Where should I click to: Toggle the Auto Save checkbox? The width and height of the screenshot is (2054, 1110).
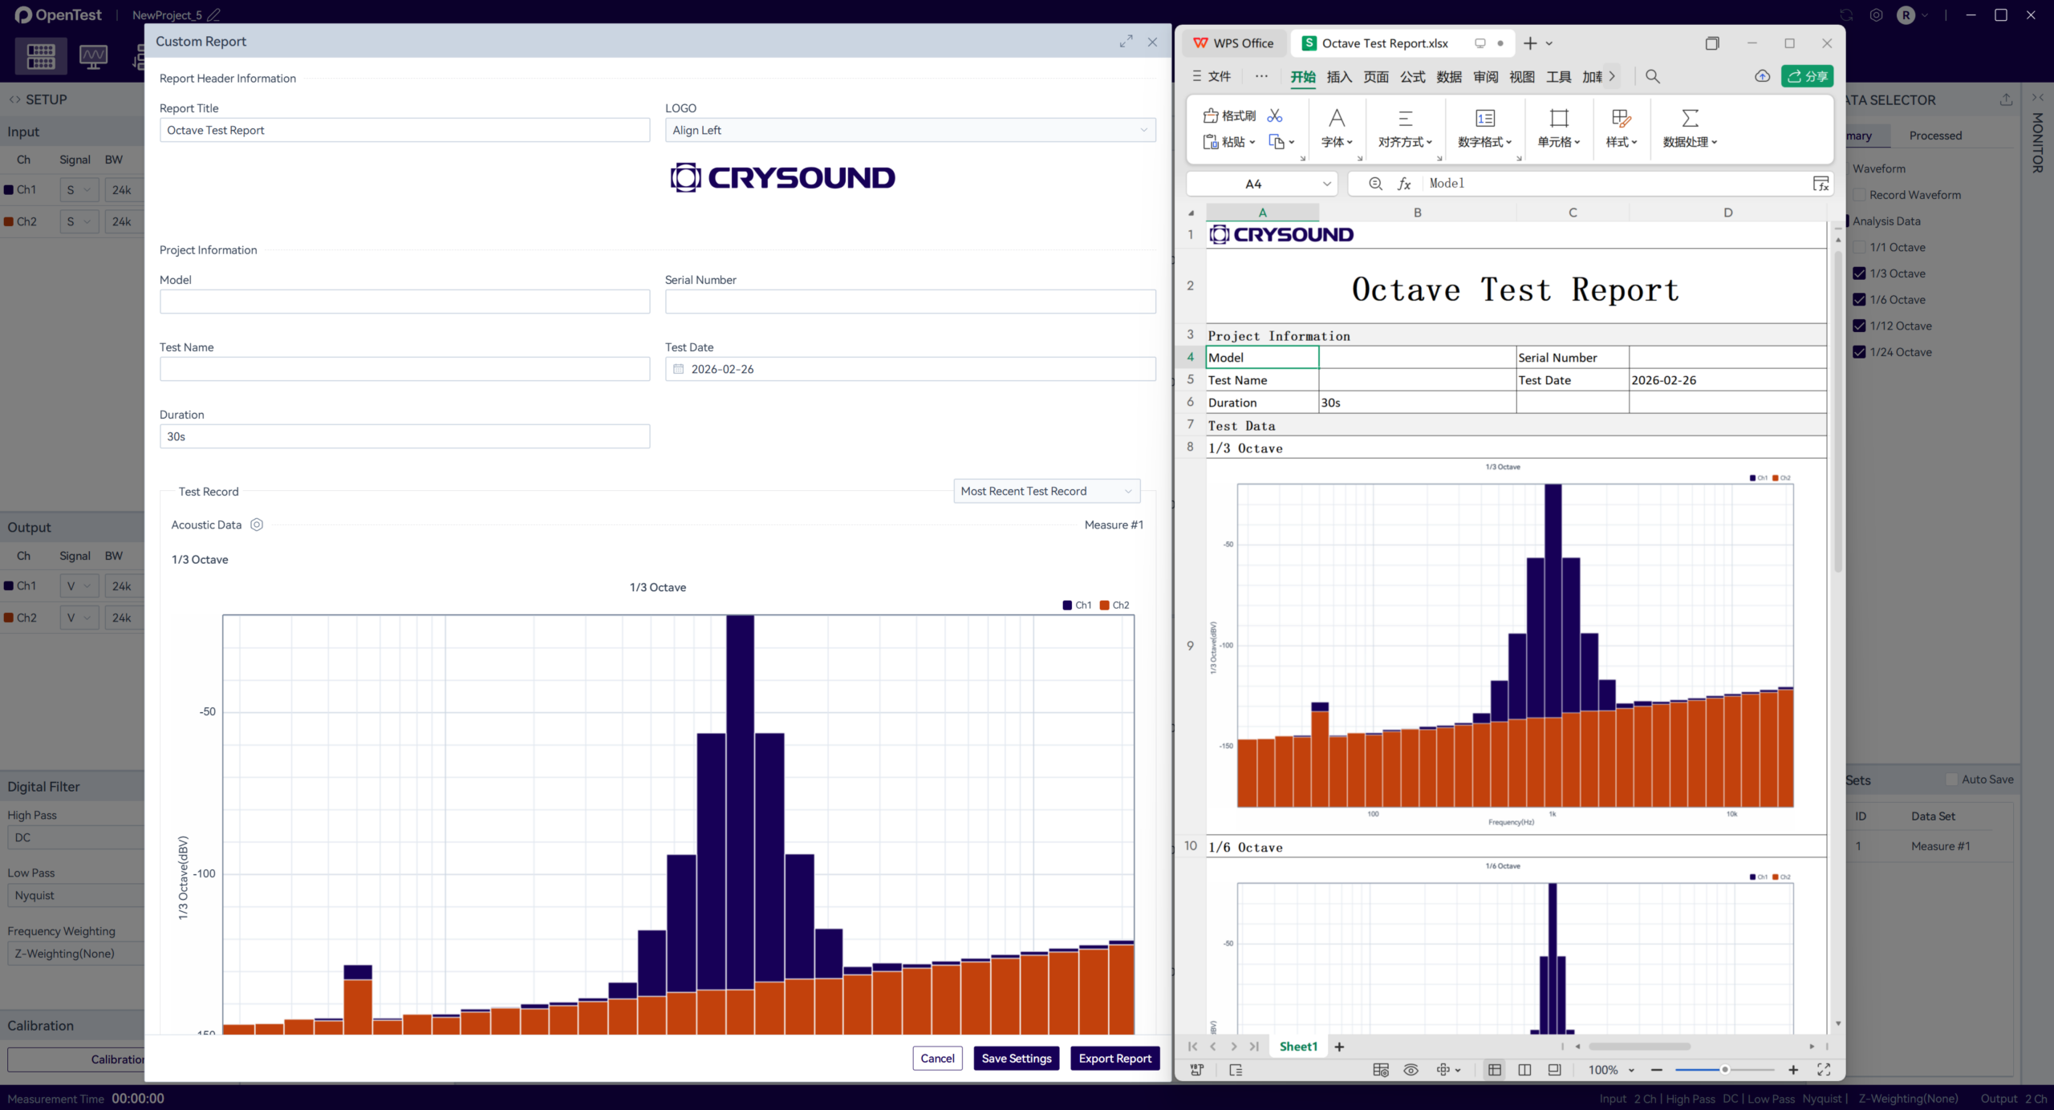coord(1951,780)
